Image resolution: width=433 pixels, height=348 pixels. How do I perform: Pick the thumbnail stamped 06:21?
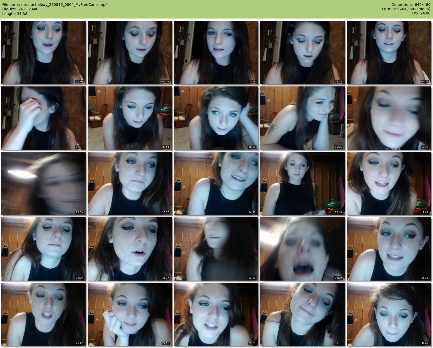click(x=389, y=53)
